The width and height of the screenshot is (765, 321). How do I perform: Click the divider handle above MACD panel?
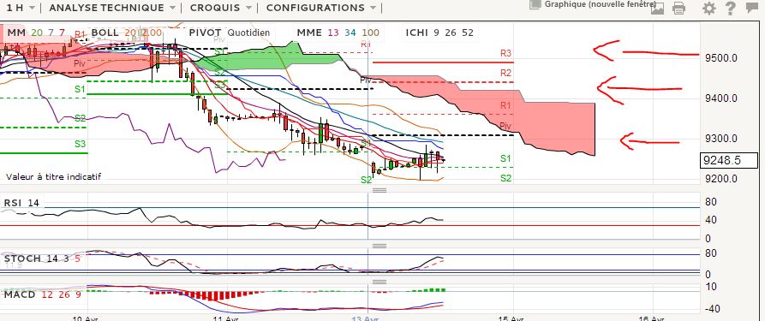click(x=380, y=282)
